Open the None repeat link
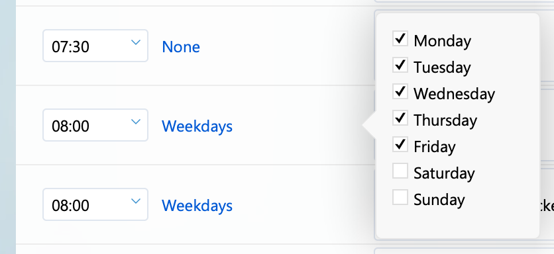 pos(181,47)
